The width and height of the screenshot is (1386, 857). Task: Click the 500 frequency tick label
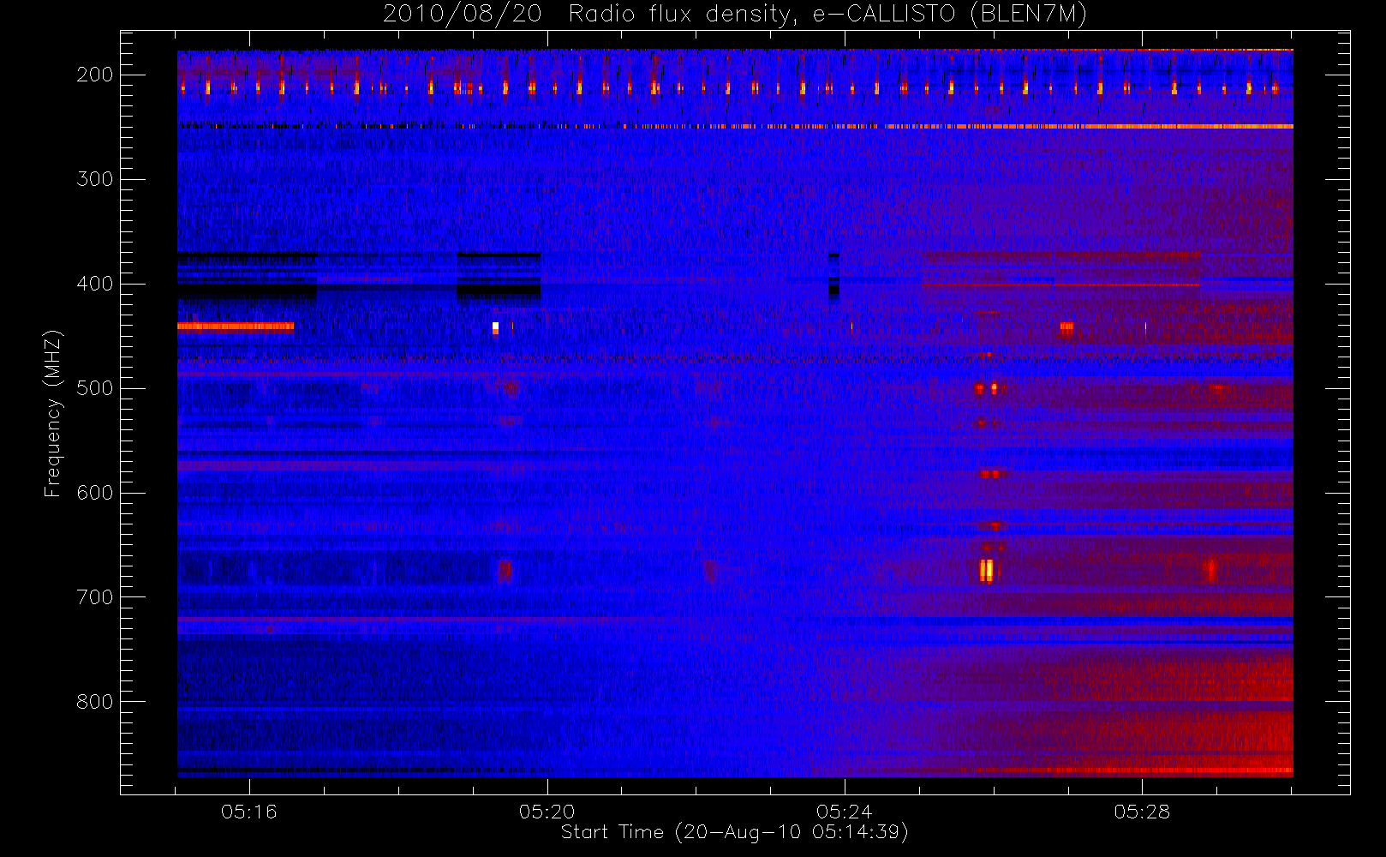[94, 388]
